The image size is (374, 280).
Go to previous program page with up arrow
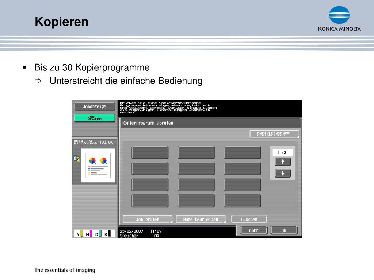pos(283,162)
